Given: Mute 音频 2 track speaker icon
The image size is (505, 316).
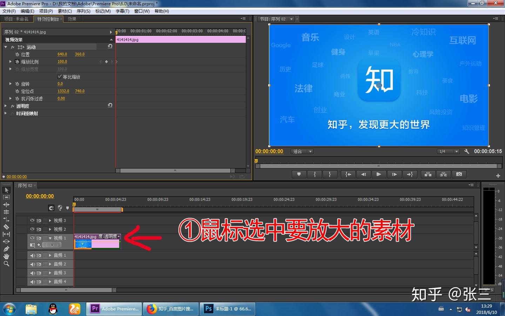Looking at the screenshot, I should (33, 264).
